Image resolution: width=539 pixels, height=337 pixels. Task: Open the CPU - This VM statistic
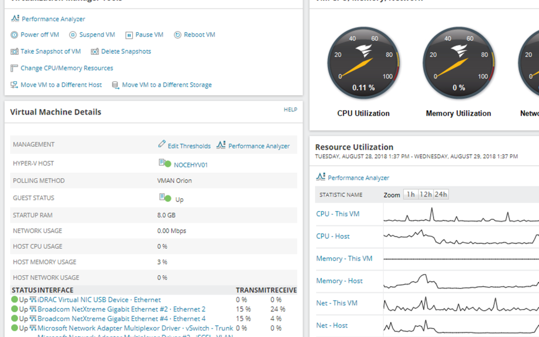tap(337, 214)
